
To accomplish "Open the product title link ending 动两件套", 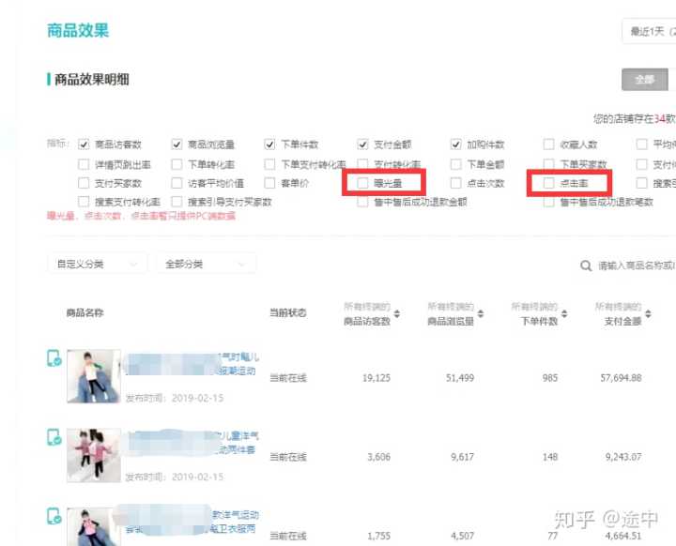I will [192, 443].
